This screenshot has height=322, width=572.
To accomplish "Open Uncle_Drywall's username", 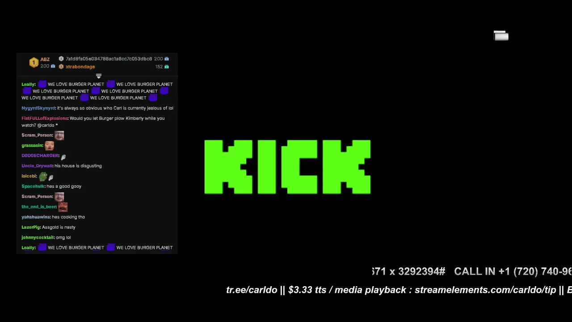I will point(37,166).
